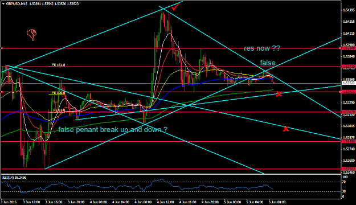Click the FE 100.0 Fibonacci label
356x205 pixels.
pos(58,93)
